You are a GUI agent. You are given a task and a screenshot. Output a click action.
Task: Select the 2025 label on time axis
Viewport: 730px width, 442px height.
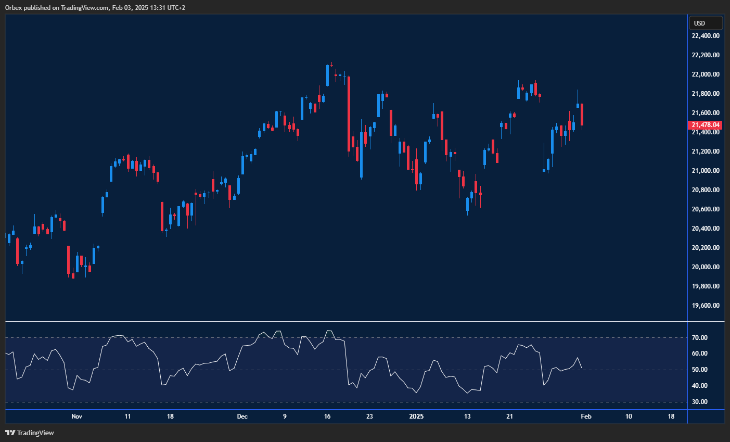[x=416, y=416]
